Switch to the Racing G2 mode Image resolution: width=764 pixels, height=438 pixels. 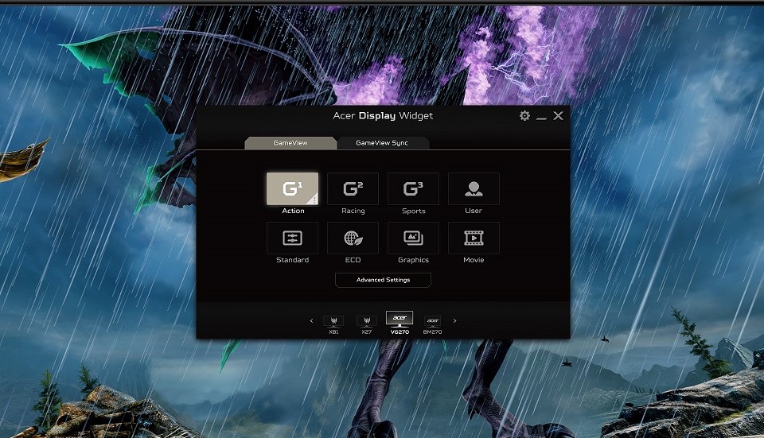pos(353,189)
